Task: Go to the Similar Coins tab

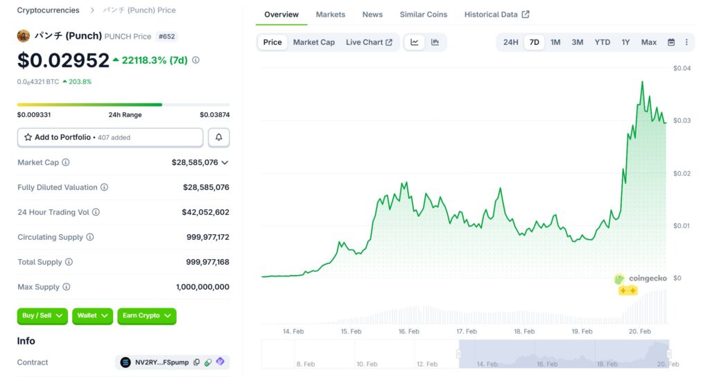Action: click(x=423, y=15)
